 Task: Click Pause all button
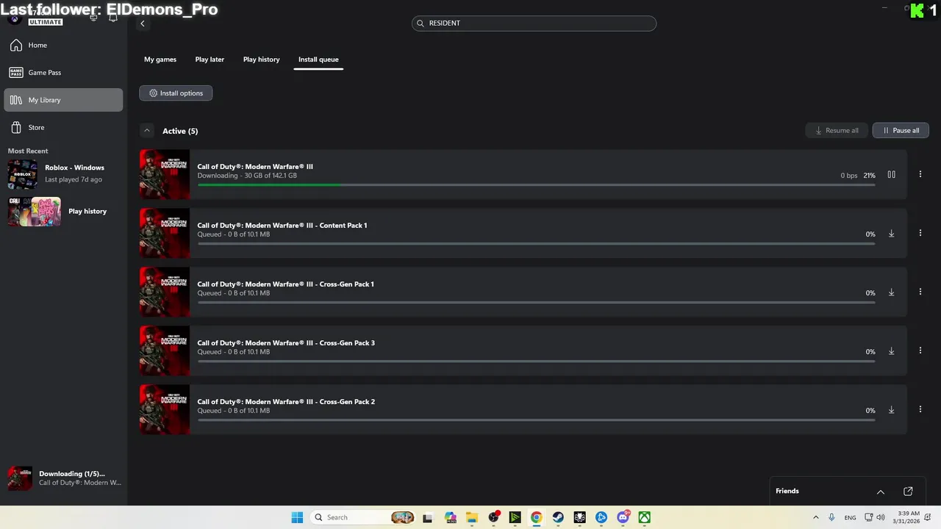click(901, 130)
